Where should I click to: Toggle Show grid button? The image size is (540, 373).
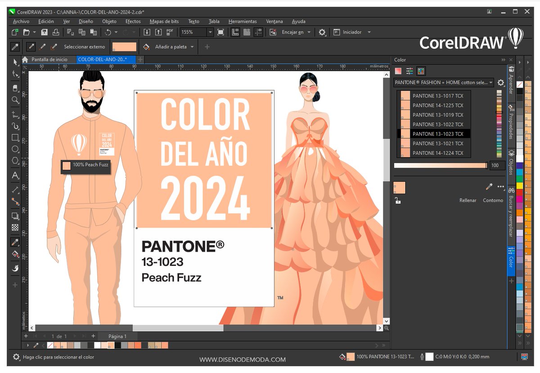(x=247, y=32)
